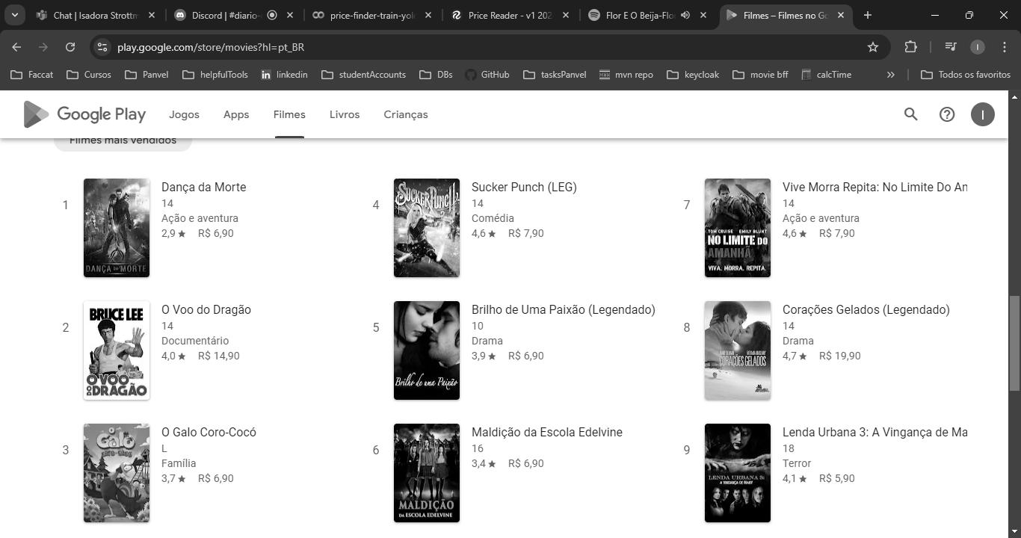Image resolution: width=1021 pixels, height=538 pixels.
Task: Open the tasksPanvel bookmark folder
Action: coord(555,75)
